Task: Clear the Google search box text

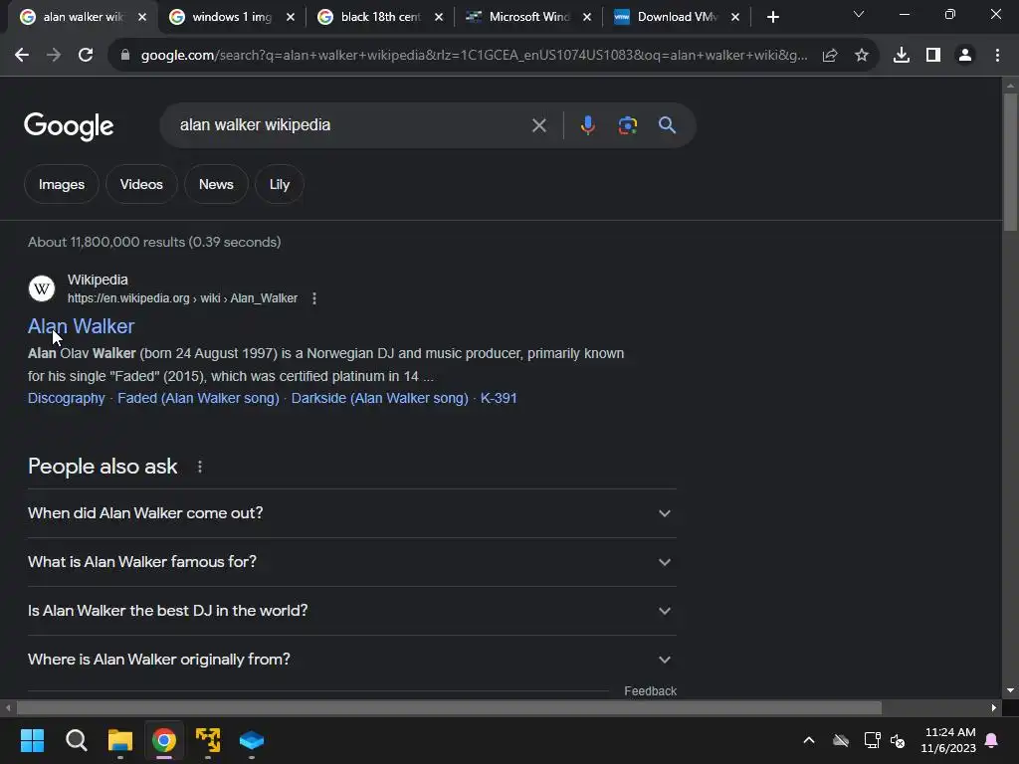Action: 538,125
